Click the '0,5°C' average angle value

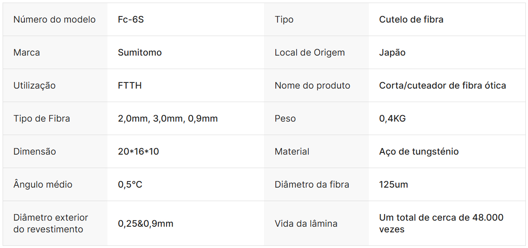click(x=130, y=185)
